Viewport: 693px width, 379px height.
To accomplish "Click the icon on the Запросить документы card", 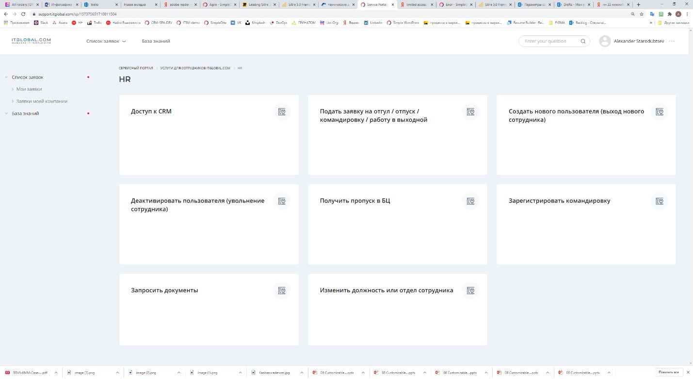I will tap(282, 291).
